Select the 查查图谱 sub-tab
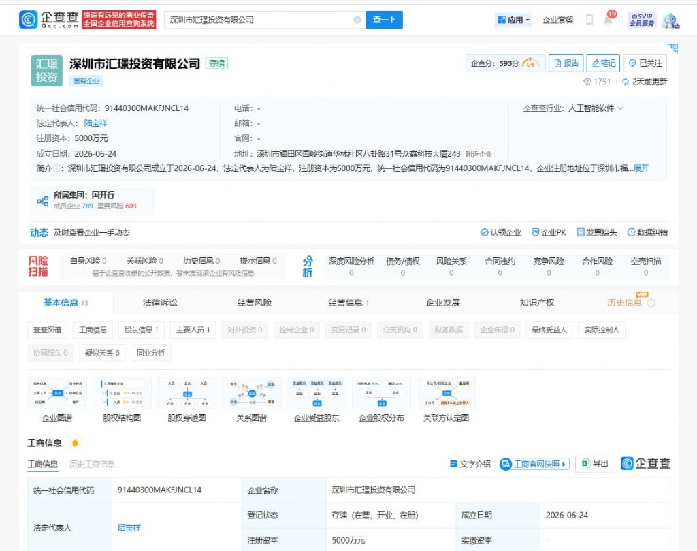This screenshot has width=697, height=551. [48, 330]
